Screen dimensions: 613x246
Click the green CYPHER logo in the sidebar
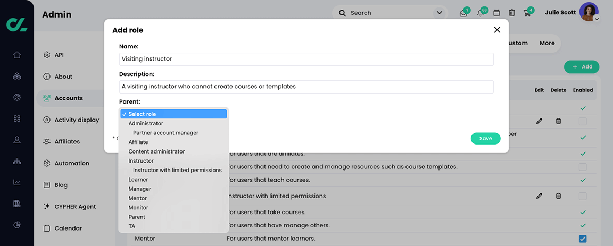pyautogui.click(x=17, y=24)
